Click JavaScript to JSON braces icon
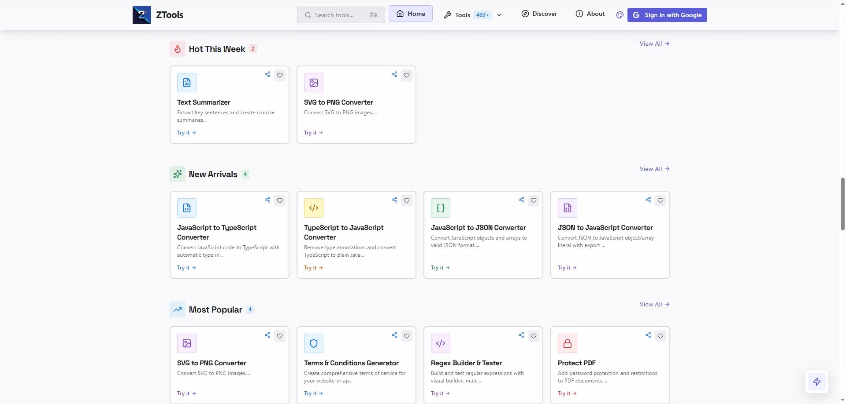Image resolution: width=846 pixels, height=404 pixels. point(441,208)
